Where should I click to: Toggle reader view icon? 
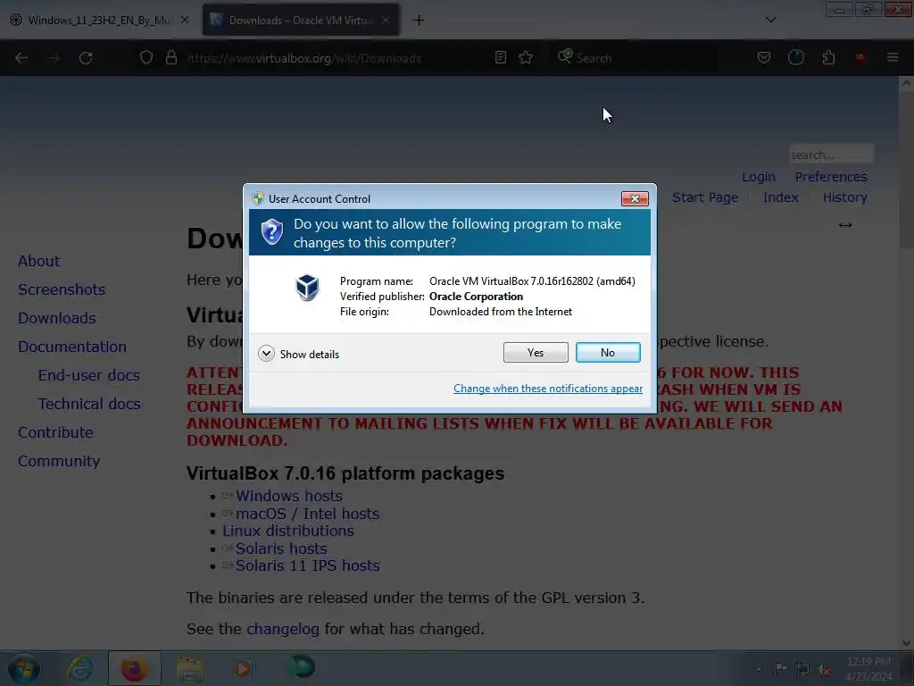click(x=500, y=58)
